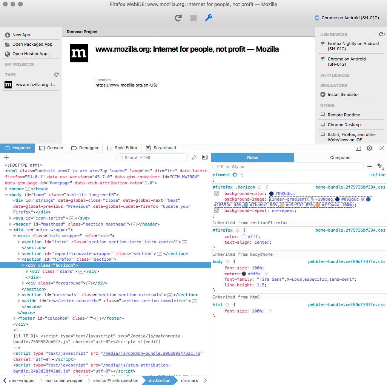Open the Style Editor tab

coord(122,148)
